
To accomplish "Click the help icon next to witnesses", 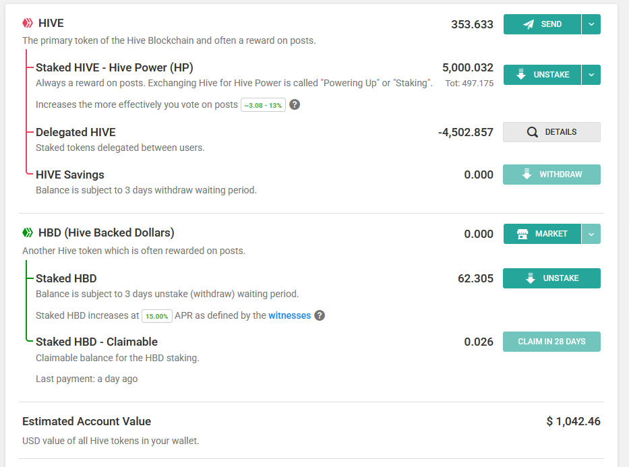I will (x=320, y=315).
